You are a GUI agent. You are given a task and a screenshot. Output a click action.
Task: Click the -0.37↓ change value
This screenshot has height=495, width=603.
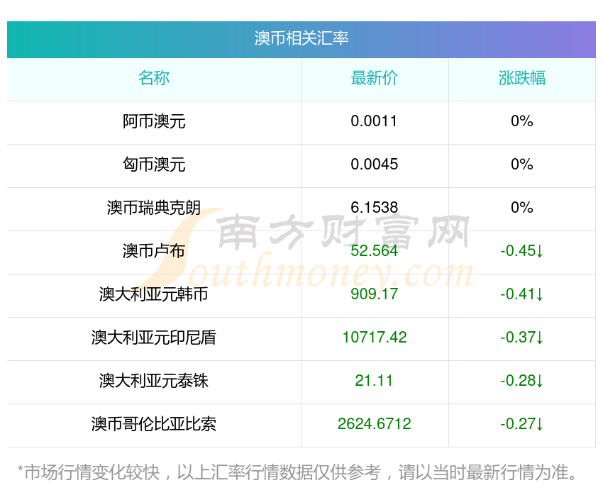[522, 338]
